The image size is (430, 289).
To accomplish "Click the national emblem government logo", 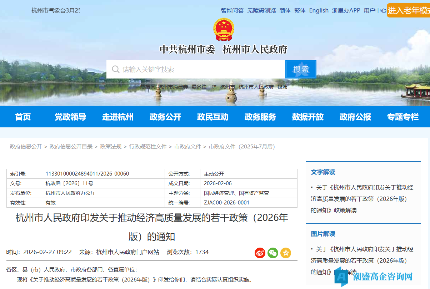I will pyautogui.click(x=223, y=29).
